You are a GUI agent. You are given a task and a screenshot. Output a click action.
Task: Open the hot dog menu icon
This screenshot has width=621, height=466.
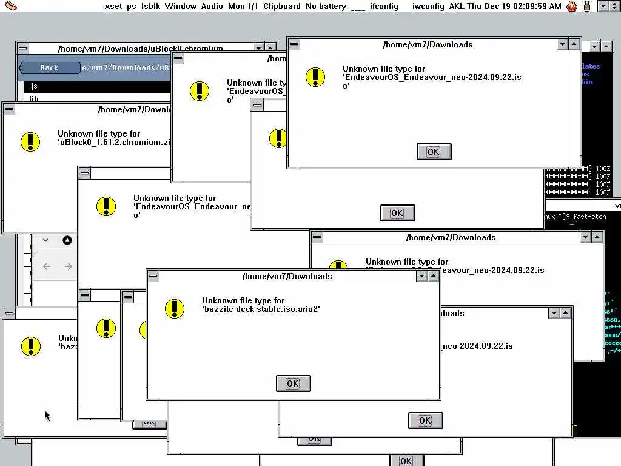(x=11, y=6)
